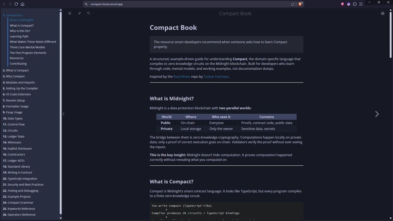
Task: Reload the page
Action: [x=16, y=4]
